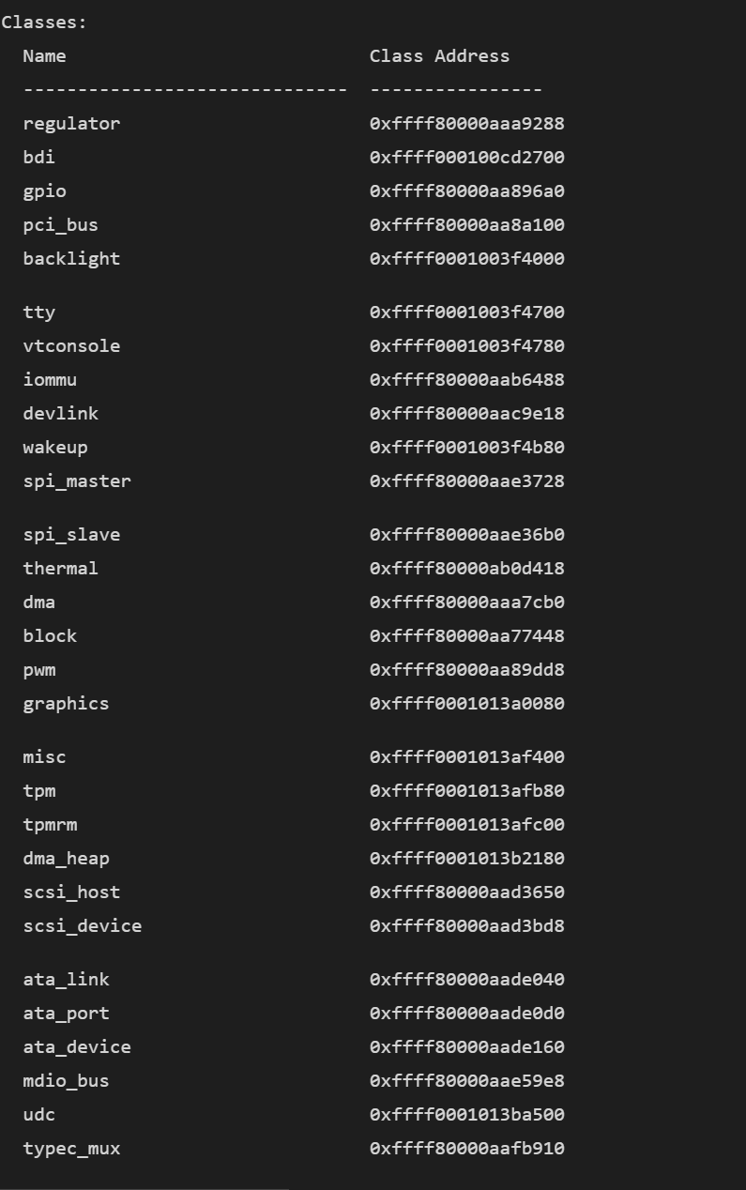Click the backlight address 0xffff0001003f4000
The height and width of the screenshot is (1190, 746).
coord(466,259)
